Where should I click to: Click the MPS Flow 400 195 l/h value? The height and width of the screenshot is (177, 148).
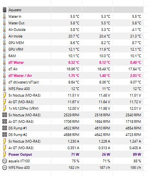136,167
